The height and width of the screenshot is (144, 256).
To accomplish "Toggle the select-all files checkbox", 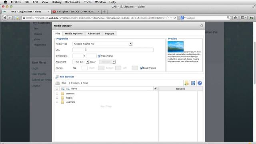I will [x=57, y=88].
